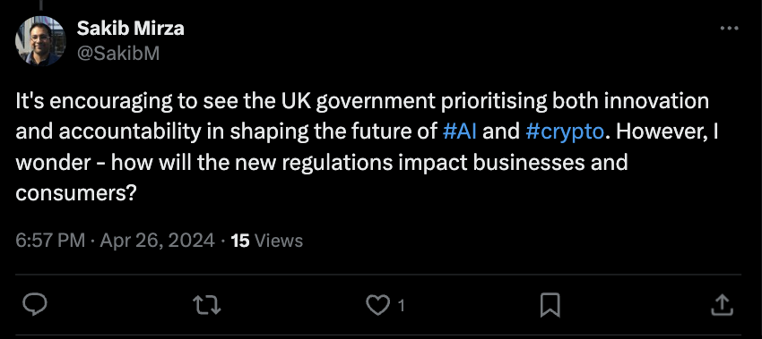Click the word "consumers?" in the post

coord(75,193)
